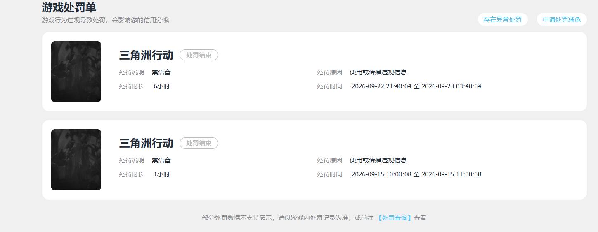598x232 pixels.
Task: Click the time range starting 2026-09-15 10:00:08
Action: [416, 174]
